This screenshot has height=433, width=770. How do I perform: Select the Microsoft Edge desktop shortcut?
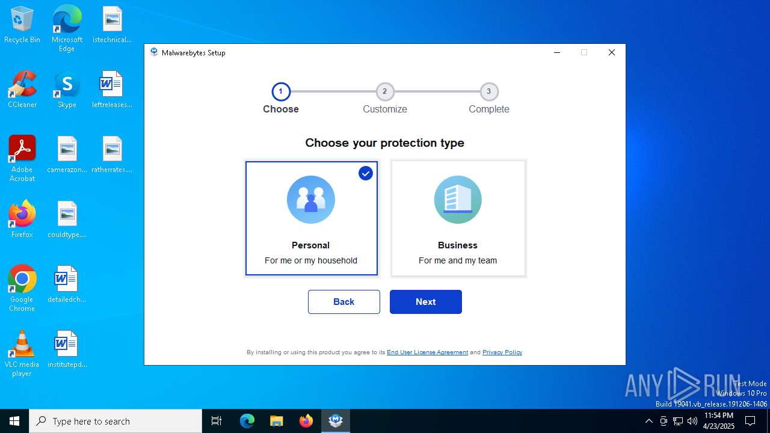click(x=67, y=28)
